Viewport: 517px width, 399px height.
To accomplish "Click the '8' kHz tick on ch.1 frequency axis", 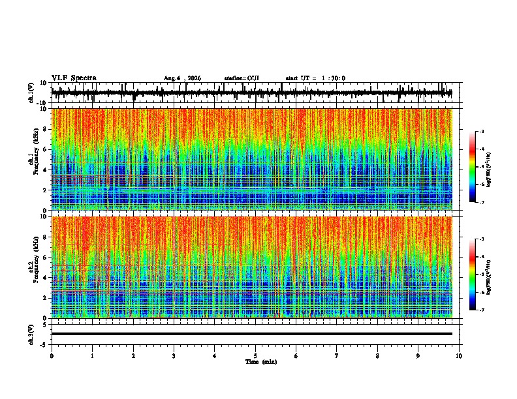I will 46,129.
